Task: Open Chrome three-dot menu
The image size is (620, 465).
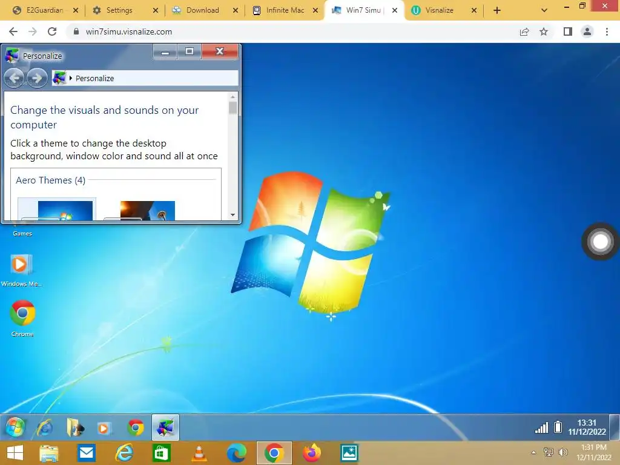Action: (x=607, y=31)
